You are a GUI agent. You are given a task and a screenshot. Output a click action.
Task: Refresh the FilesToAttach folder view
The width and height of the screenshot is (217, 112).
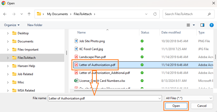155,14
